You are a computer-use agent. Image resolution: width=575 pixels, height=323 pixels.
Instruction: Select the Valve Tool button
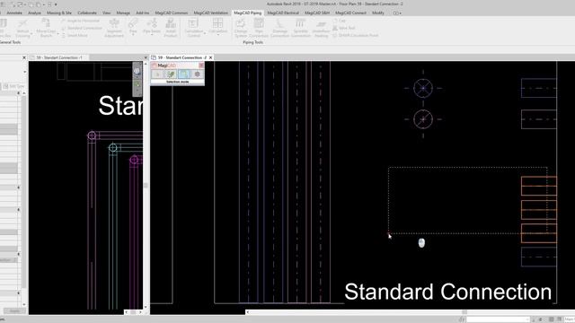tap(344, 28)
